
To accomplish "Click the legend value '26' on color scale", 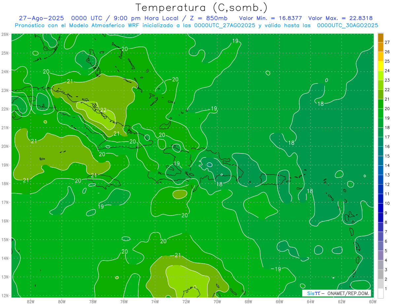I will [387, 52].
